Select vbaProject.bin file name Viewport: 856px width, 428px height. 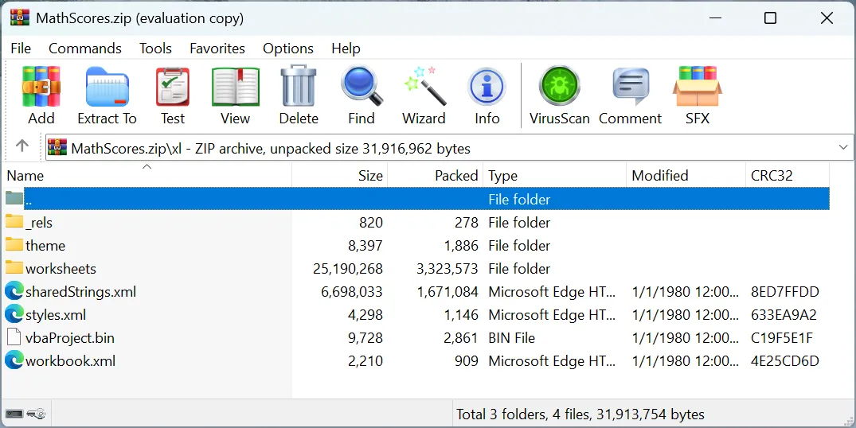(70, 338)
